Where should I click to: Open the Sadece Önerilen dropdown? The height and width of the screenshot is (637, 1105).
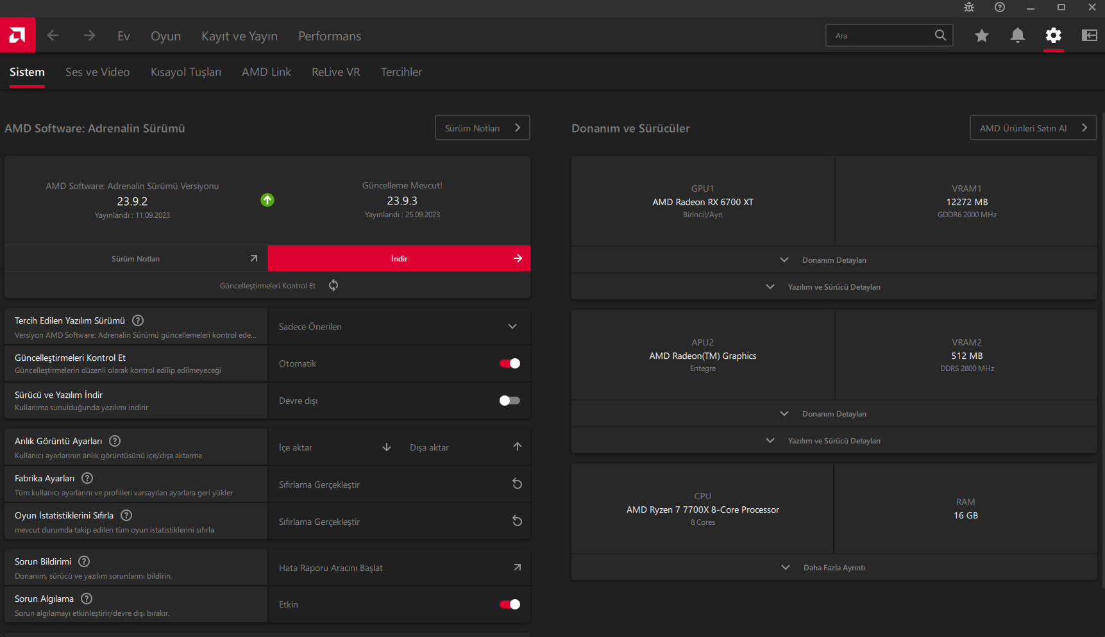pos(399,327)
